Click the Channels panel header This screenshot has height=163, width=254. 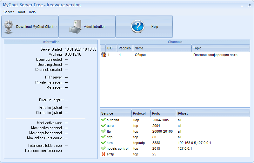[175, 42]
